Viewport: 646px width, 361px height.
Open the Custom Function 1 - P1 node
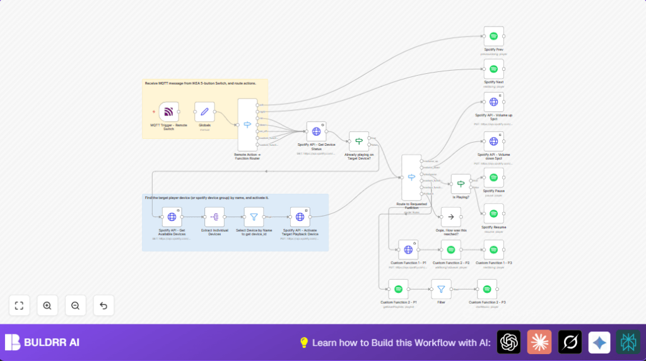tap(408, 250)
